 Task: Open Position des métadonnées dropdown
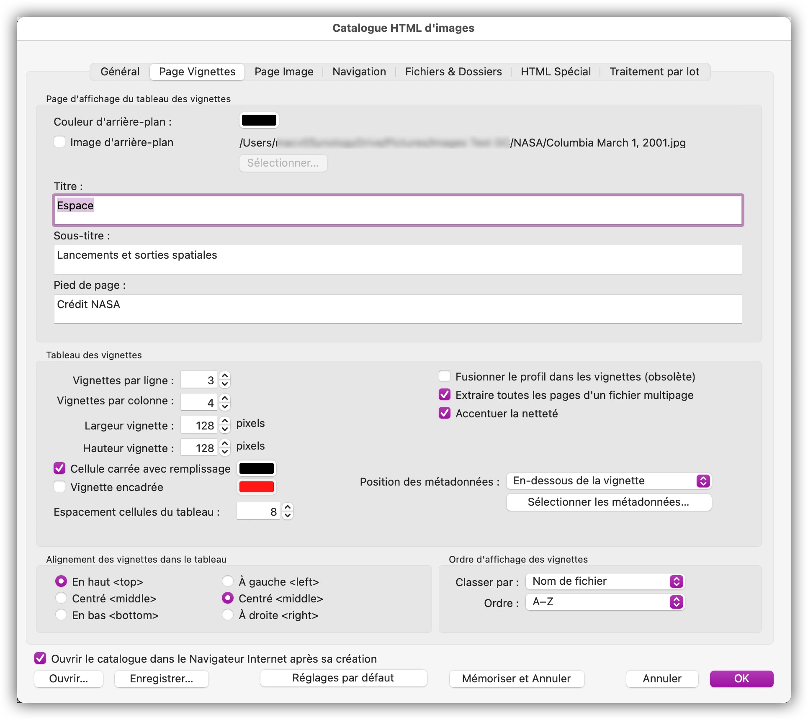pyautogui.click(x=608, y=481)
